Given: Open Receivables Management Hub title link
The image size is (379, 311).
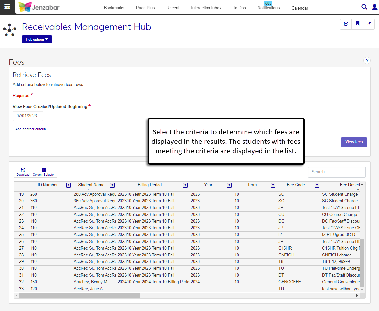Looking at the screenshot, I should 86,27.
